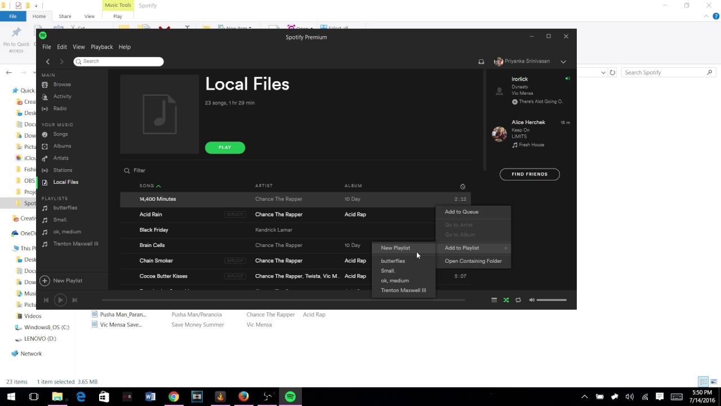Open Network in Explorer navigation pane

point(31,354)
